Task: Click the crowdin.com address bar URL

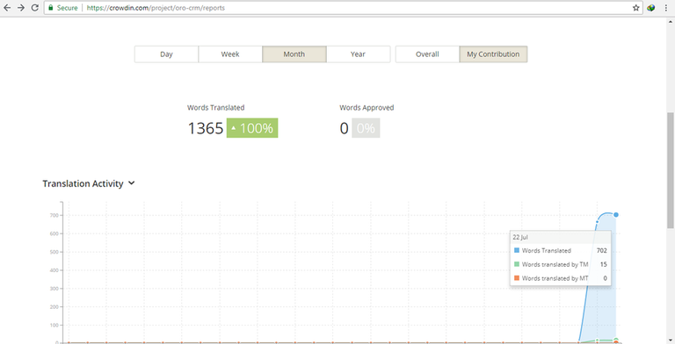Action: pos(156,8)
